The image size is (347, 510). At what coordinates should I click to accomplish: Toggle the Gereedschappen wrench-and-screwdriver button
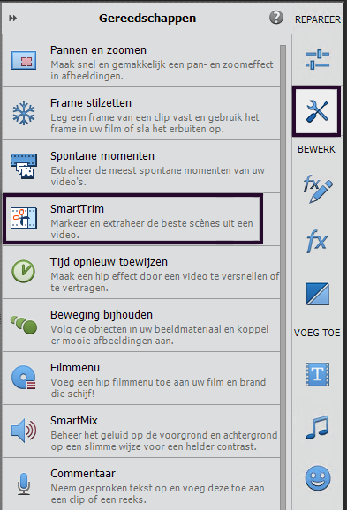point(316,111)
